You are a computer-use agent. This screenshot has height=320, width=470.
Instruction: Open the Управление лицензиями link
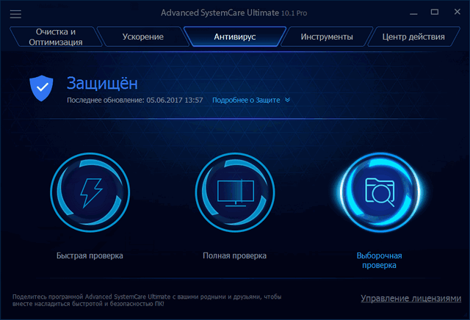click(411, 299)
